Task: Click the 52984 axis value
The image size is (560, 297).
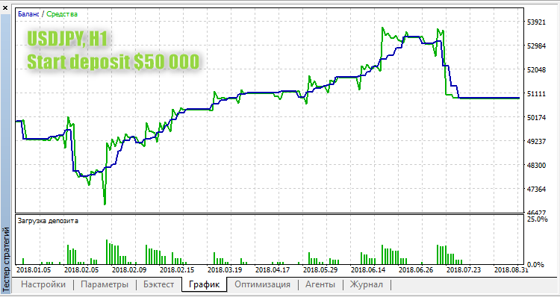Action: pos(536,46)
